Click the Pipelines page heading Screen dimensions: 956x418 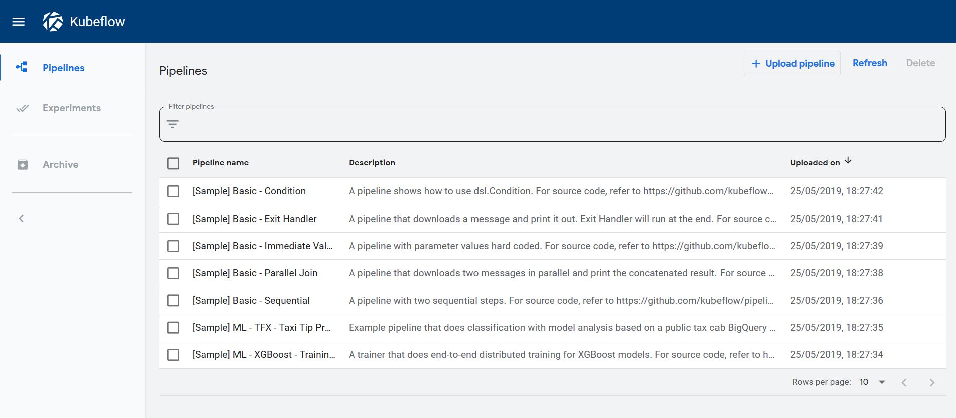pos(183,71)
